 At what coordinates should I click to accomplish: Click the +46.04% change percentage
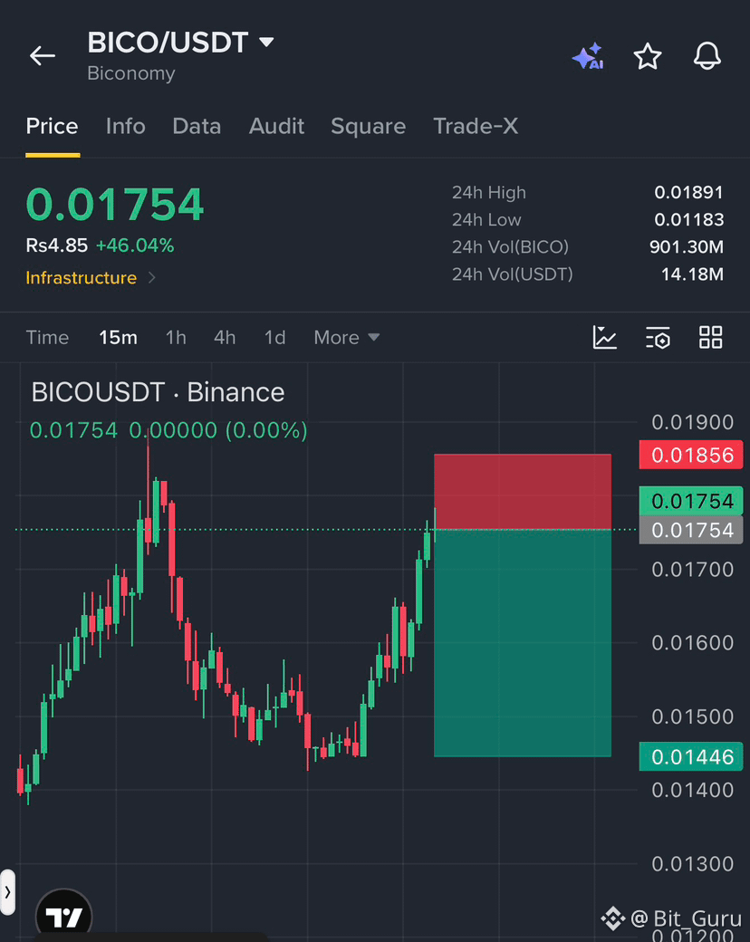point(135,245)
